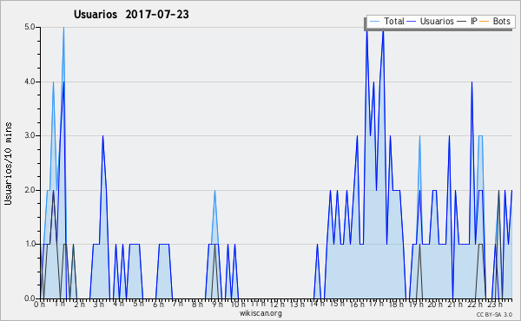
Task: Click the 4.0 peak near 22 h
Action: 472,82
